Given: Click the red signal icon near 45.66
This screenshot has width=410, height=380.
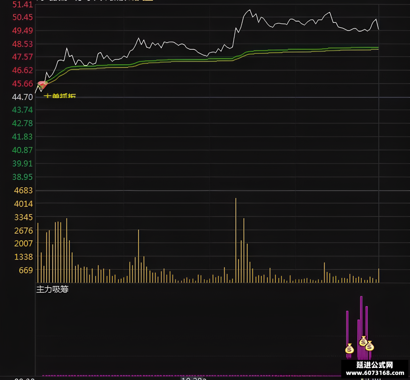Looking at the screenshot, I should pyautogui.click(x=42, y=85).
